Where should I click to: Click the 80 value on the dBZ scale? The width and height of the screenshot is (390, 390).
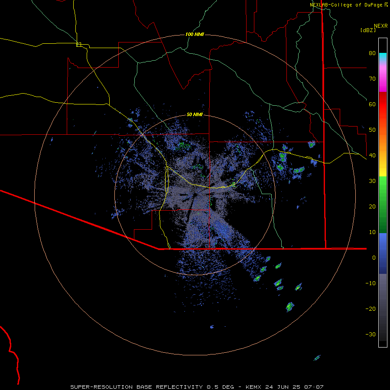[x=372, y=53]
